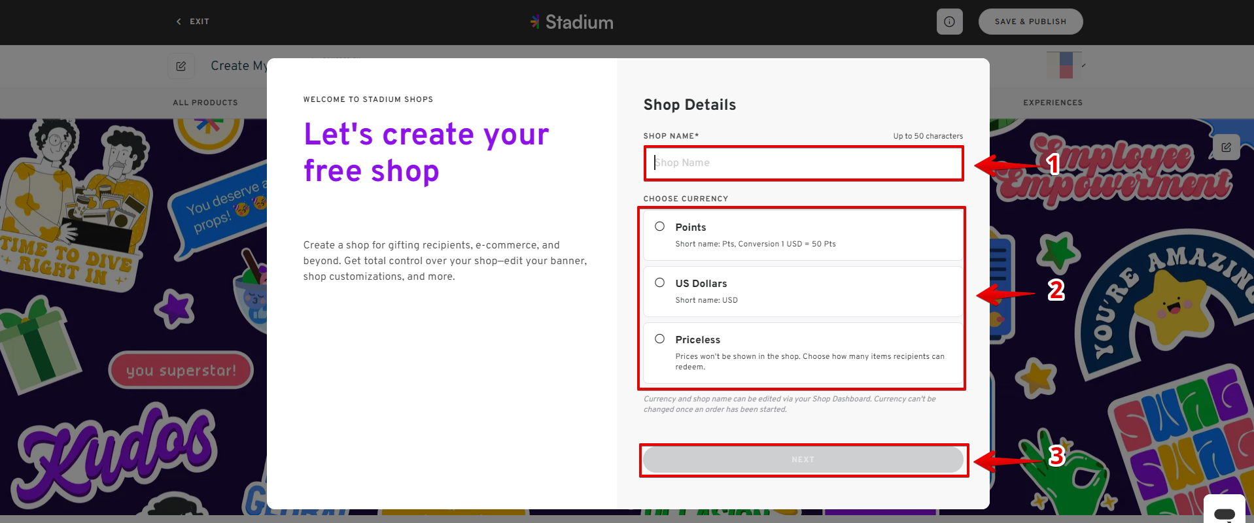Open the All Products tab
The width and height of the screenshot is (1254, 523).
click(x=205, y=103)
